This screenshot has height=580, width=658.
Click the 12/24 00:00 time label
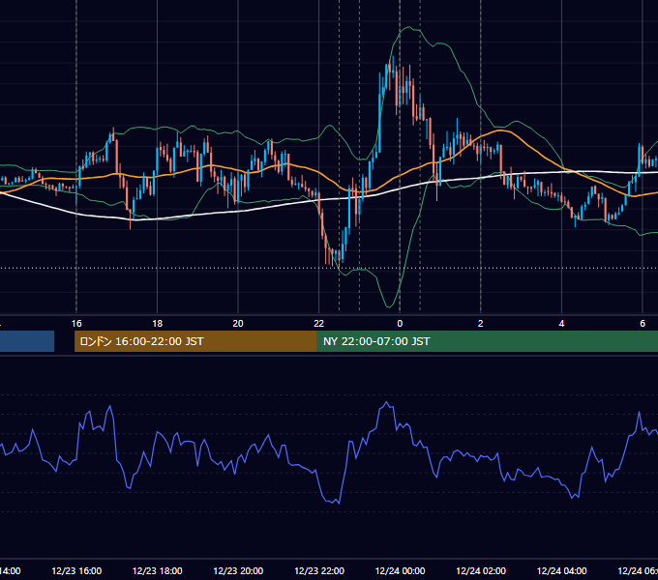point(400,570)
